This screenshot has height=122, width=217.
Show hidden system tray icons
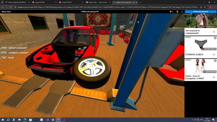click(x=193, y=120)
